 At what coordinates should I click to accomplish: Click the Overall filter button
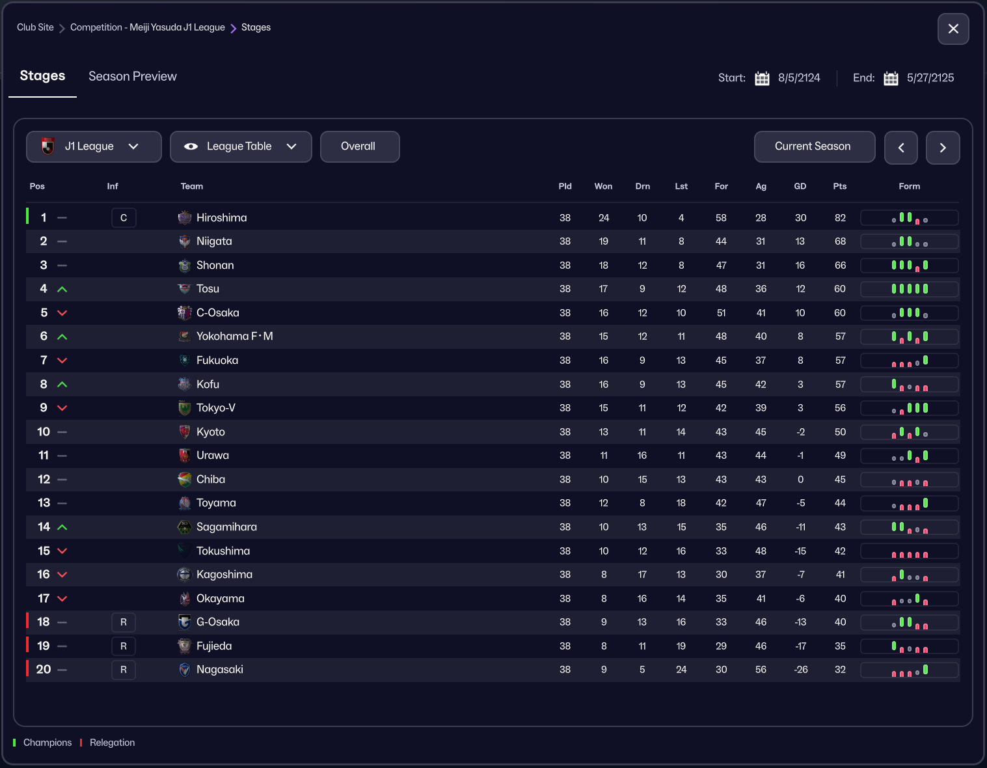tap(359, 146)
